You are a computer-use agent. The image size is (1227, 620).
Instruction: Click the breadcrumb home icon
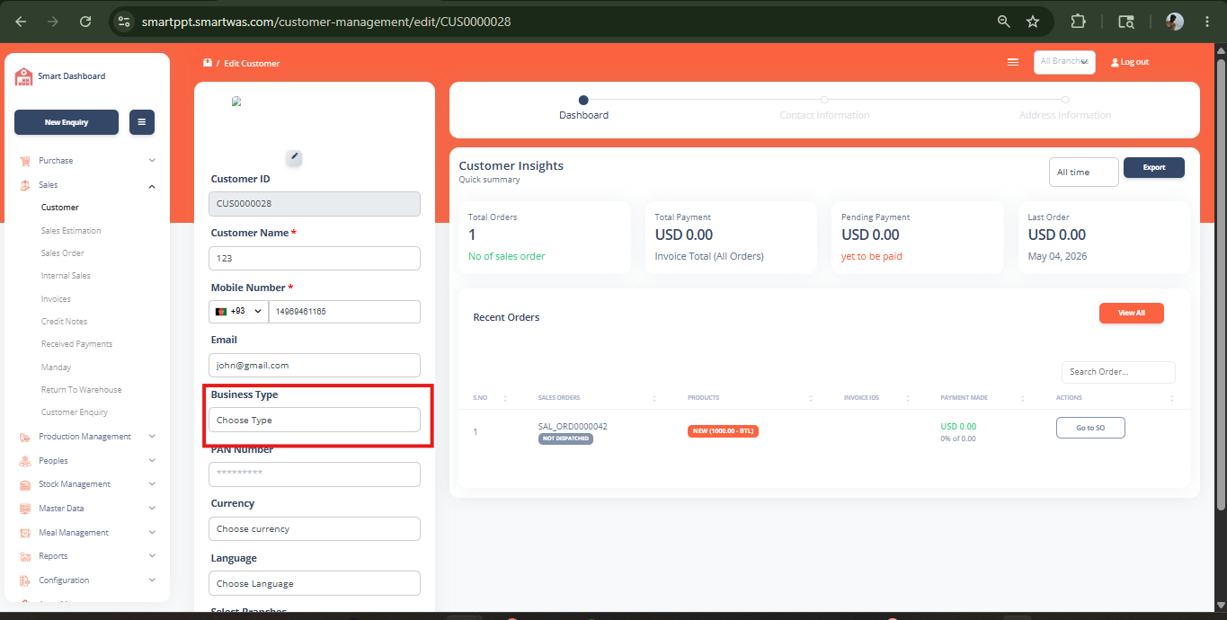(x=208, y=63)
